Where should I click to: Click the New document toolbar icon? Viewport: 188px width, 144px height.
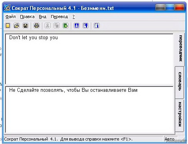click(8, 26)
